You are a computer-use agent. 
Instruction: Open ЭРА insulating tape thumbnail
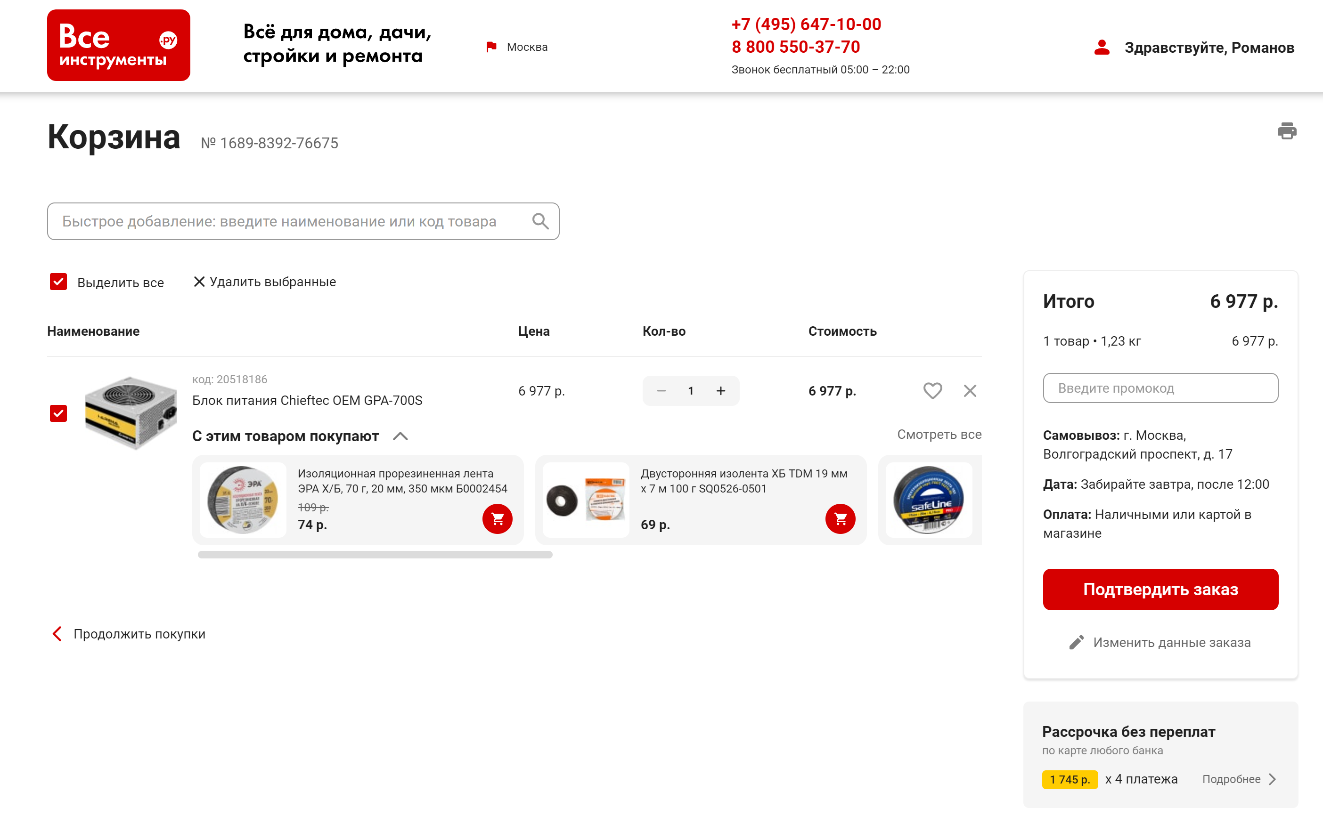[243, 500]
